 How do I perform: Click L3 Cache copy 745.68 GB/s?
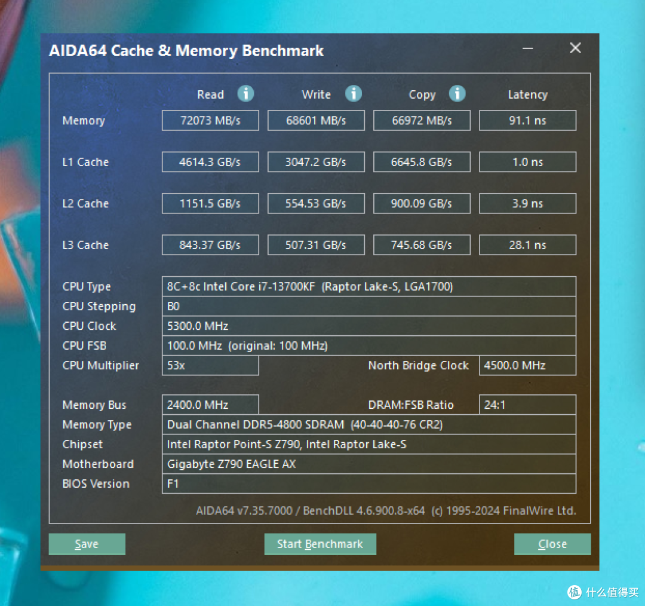[422, 246]
